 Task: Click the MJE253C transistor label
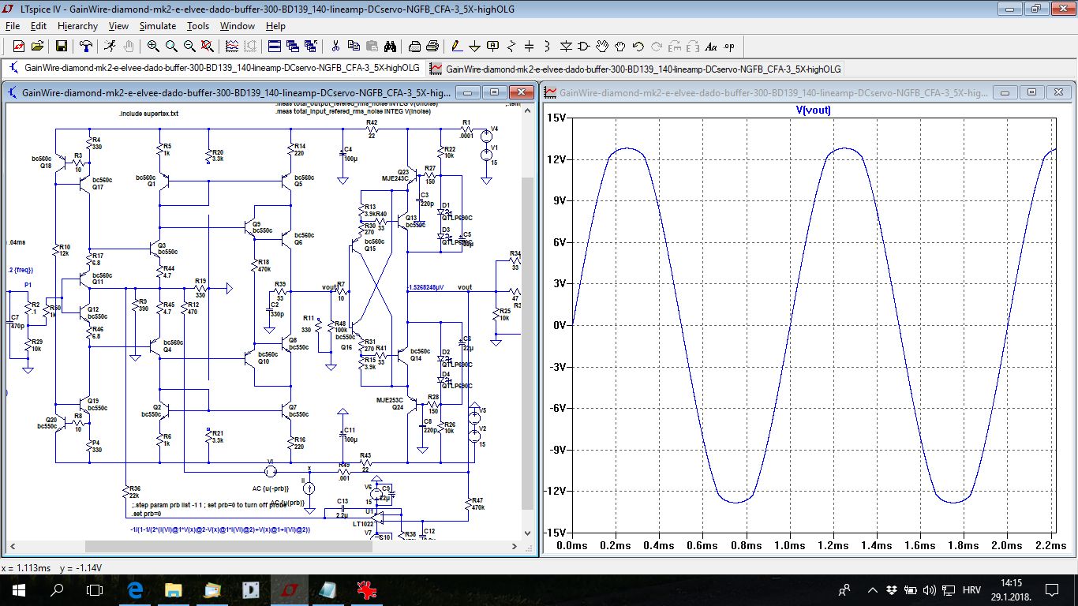coord(390,400)
